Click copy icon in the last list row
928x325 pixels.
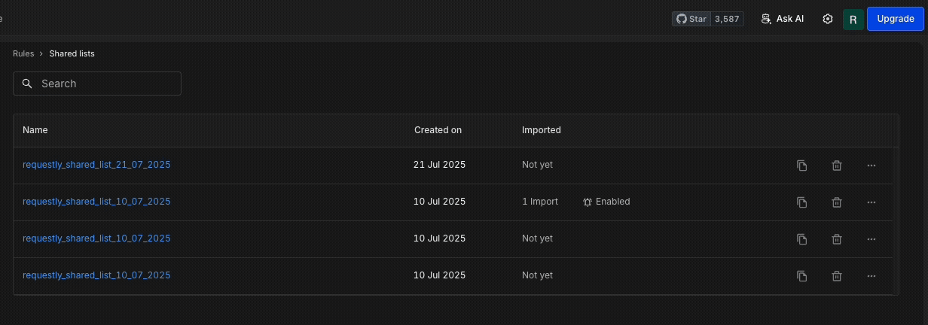[802, 276]
